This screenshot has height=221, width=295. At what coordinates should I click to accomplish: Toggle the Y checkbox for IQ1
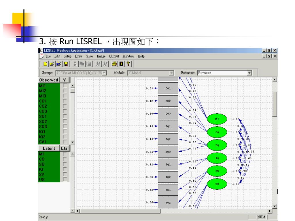point(65,132)
